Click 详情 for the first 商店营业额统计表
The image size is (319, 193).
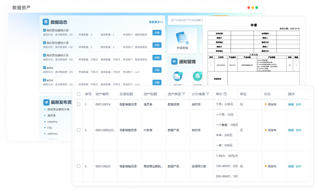point(157,33)
